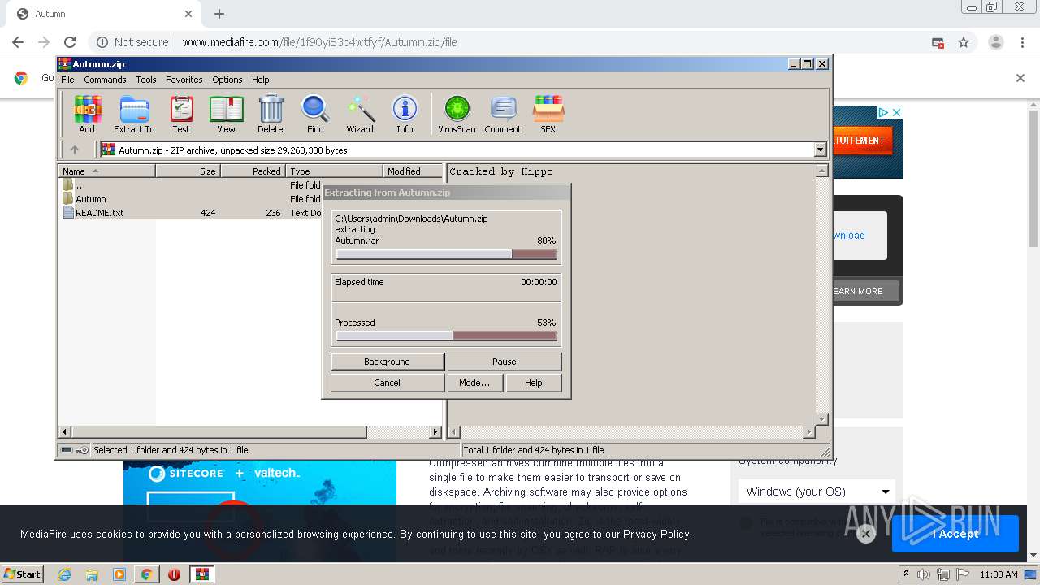
Task: Click the Add toolbar icon in WinRAR
Action: [87, 114]
